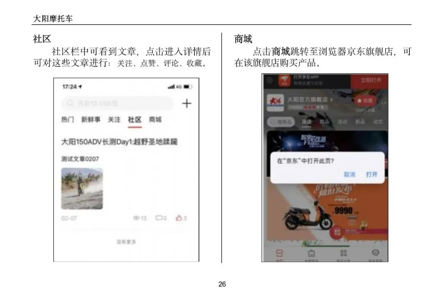Click 打开 in the JD dialog

click(x=372, y=175)
